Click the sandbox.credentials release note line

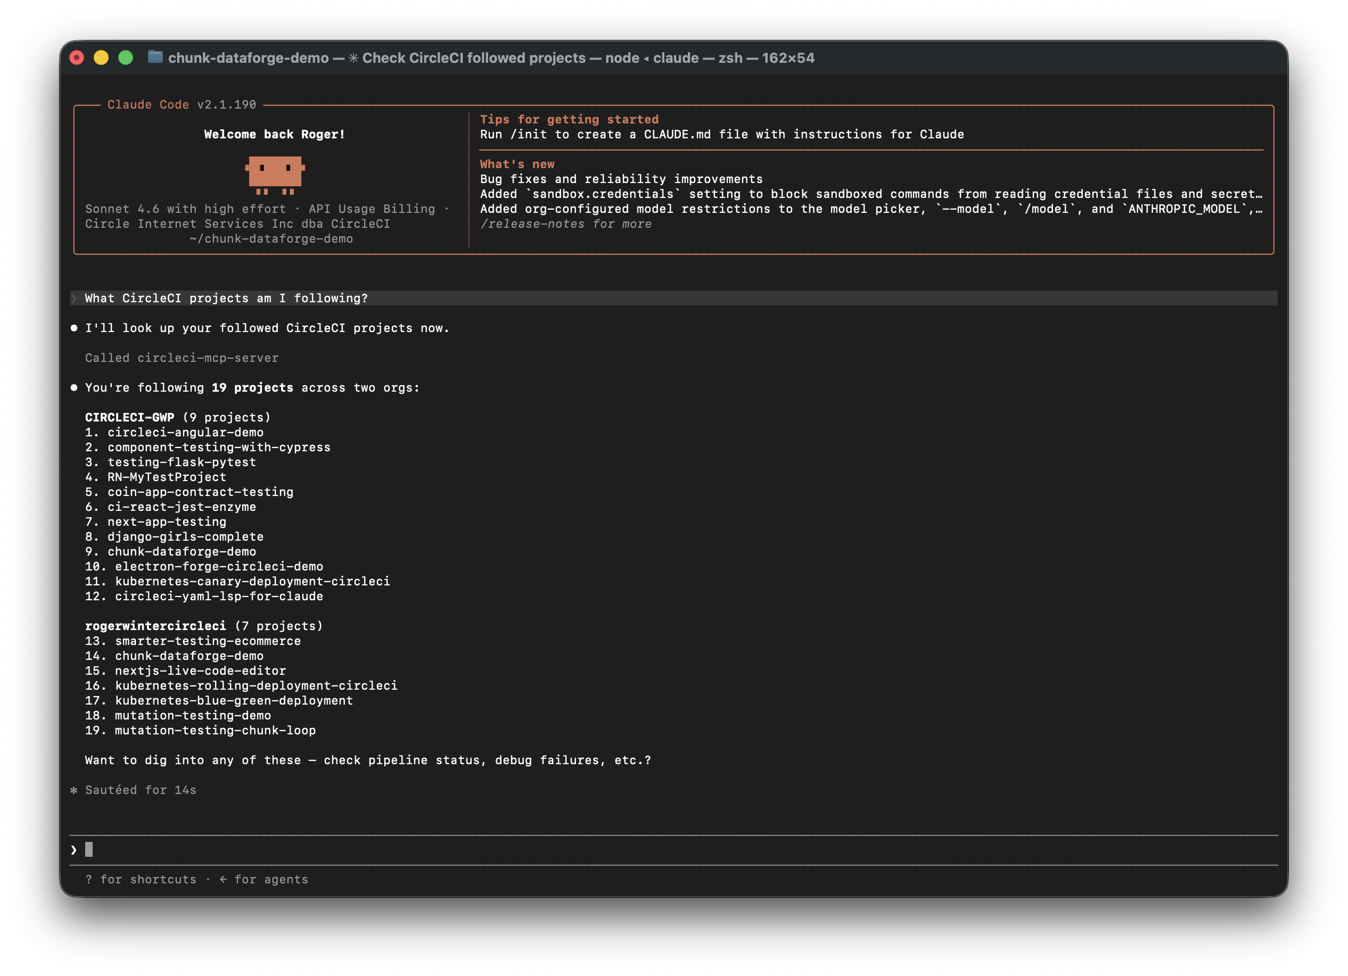point(871,194)
